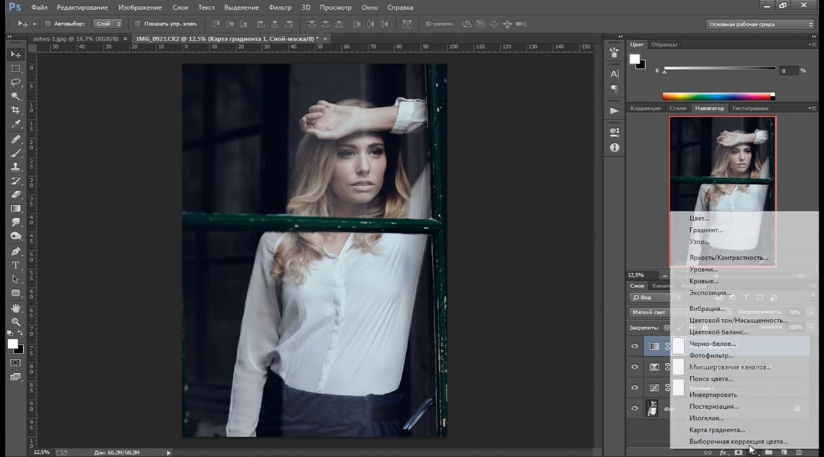Click the link layers icon
This screenshot has width=824, height=457.
tap(707, 453)
